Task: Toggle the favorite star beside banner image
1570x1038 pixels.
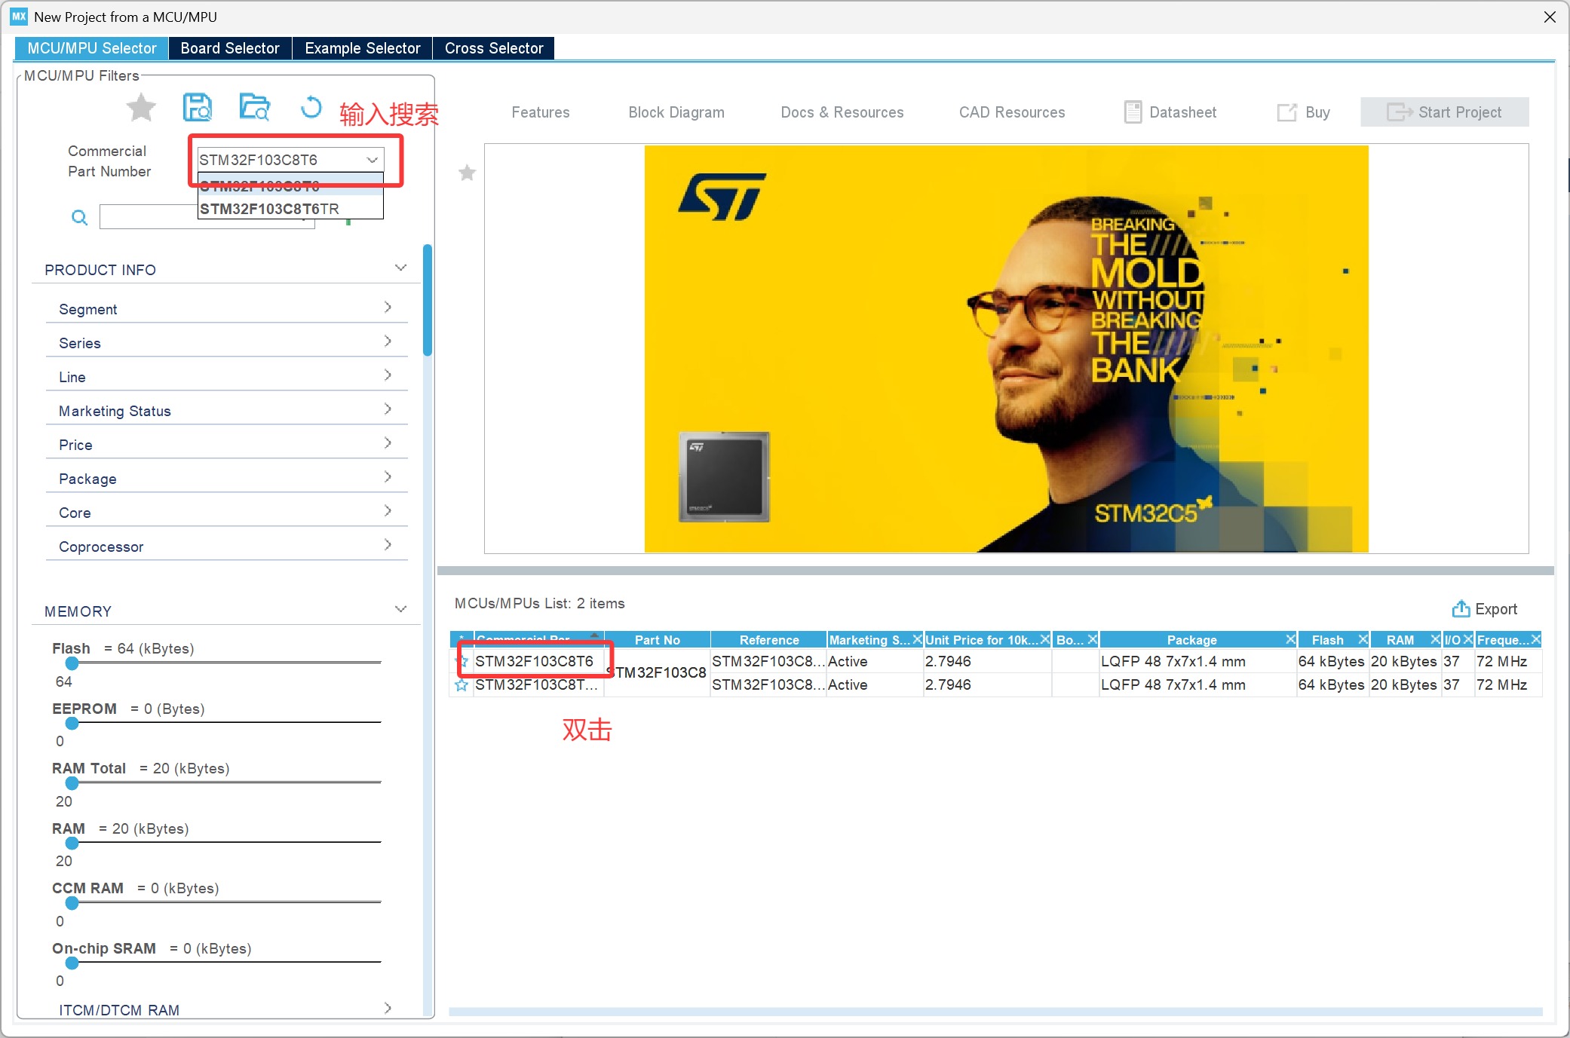Action: [x=468, y=173]
